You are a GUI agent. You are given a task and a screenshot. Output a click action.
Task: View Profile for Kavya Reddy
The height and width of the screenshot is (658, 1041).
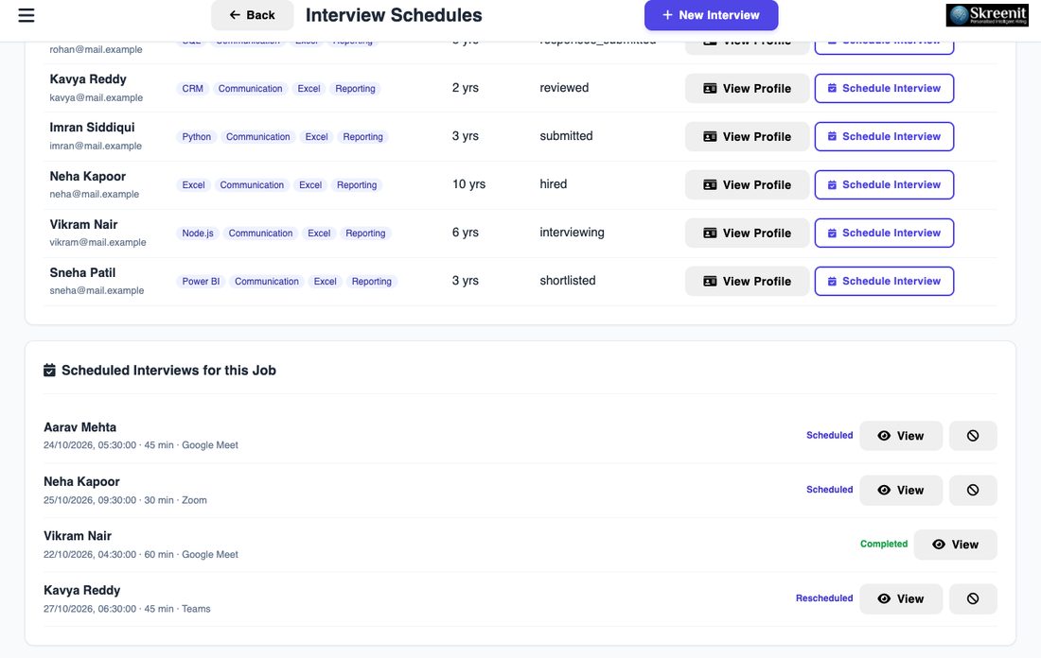[747, 88]
